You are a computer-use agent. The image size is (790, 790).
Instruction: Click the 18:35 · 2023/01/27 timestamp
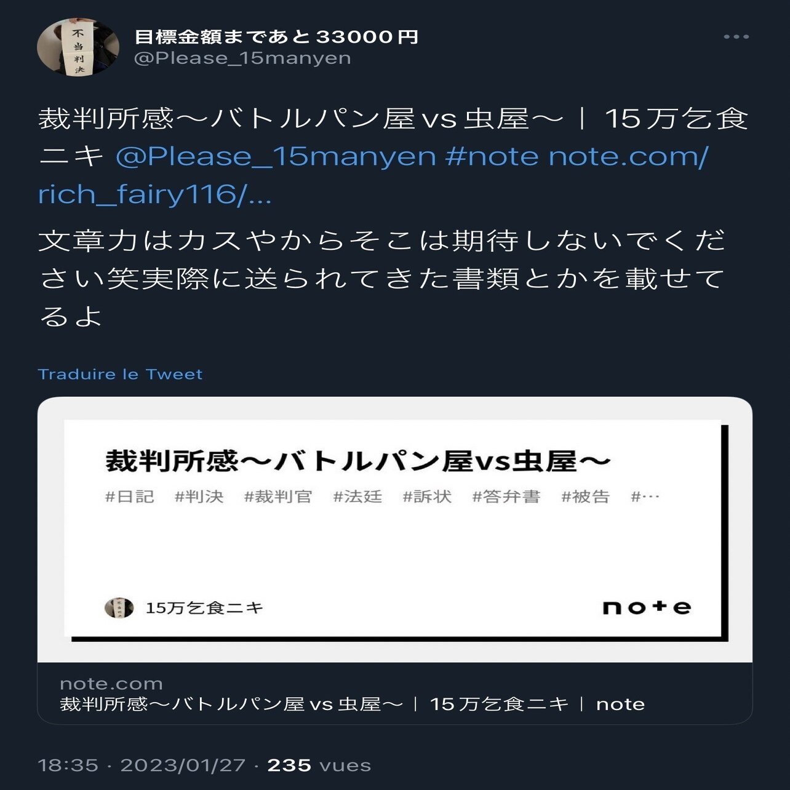click(x=142, y=765)
